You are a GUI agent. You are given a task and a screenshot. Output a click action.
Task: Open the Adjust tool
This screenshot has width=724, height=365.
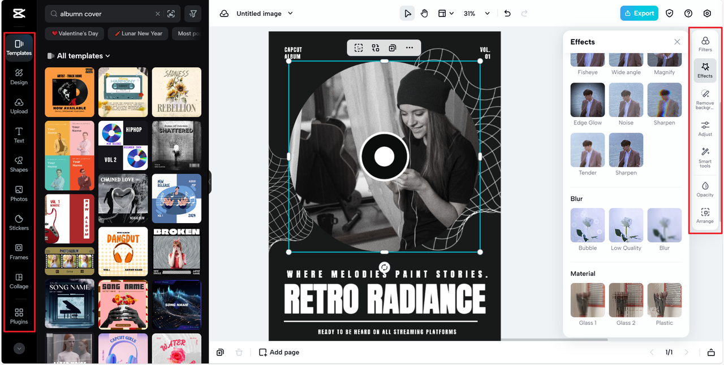705,129
